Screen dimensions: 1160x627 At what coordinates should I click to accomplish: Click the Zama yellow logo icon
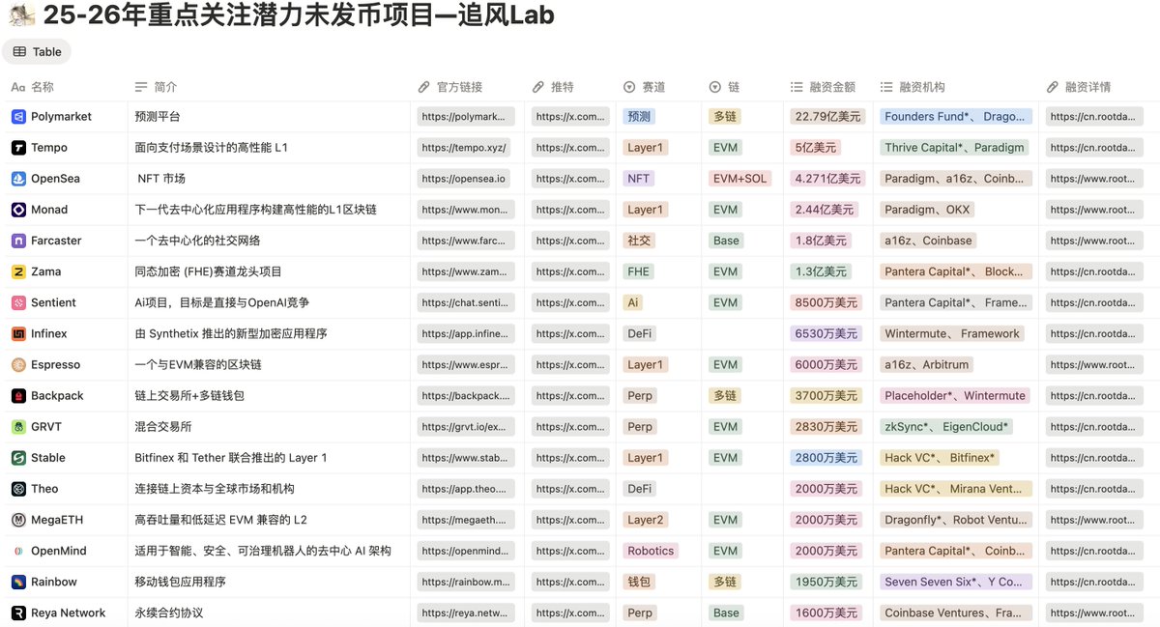[x=18, y=271]
